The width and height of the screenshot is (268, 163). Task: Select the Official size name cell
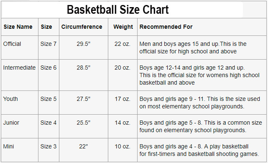point(12,44)
